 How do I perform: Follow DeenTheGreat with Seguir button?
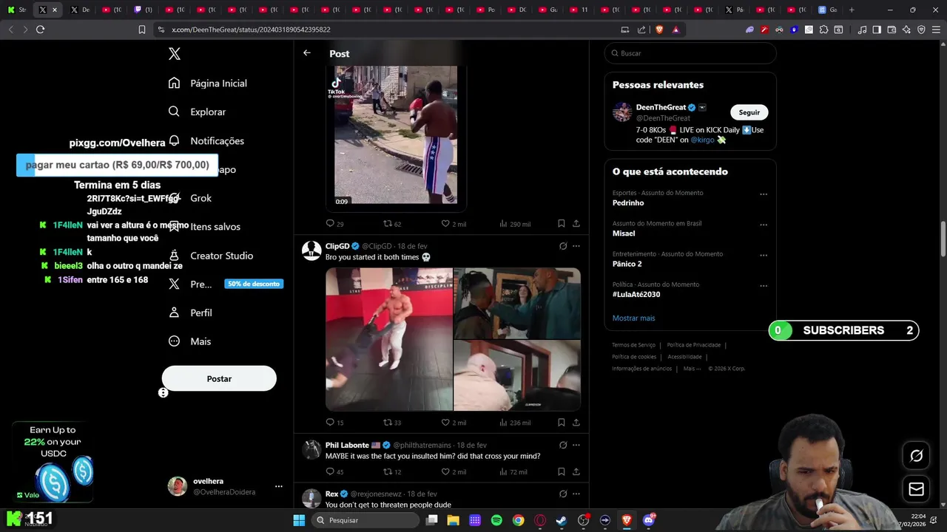(749, 112)
